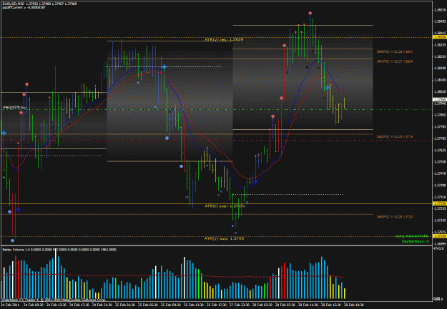
Task: Click the POC 11.02.25 1.3774 label
Action: tap(395, 136)
